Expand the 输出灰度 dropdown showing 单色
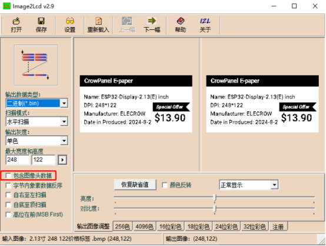 pos(64,141)
